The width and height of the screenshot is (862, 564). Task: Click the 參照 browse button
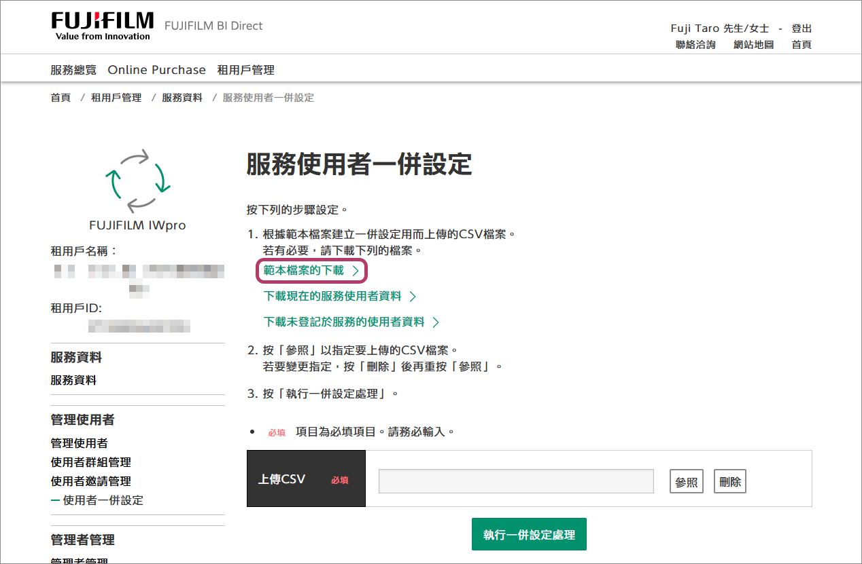click(x=687, y=481)
